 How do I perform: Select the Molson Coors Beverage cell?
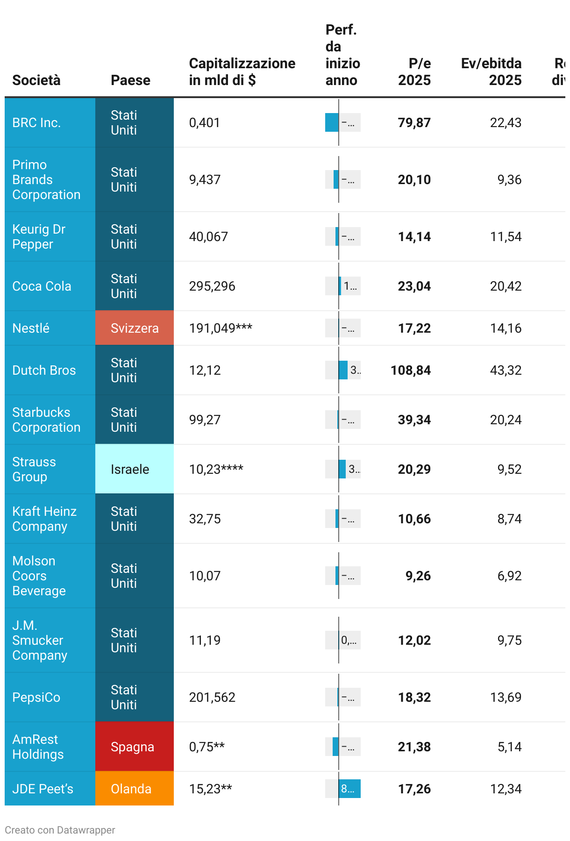[39, 576]
